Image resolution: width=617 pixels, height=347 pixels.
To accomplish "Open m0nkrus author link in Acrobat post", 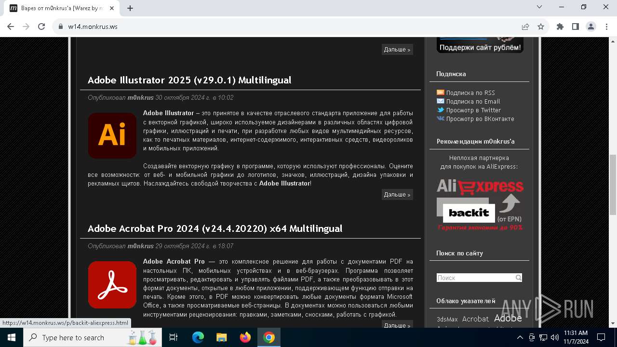I will (140, 246).
